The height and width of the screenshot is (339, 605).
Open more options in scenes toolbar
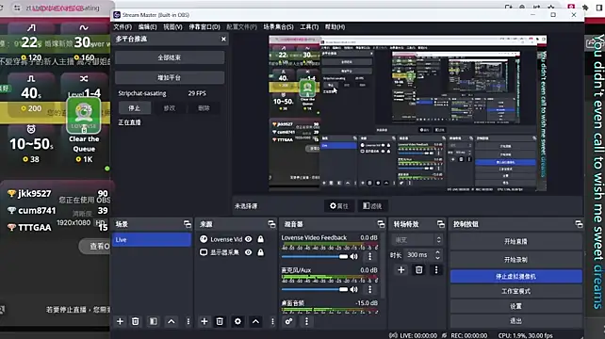(x=188, y=321)
